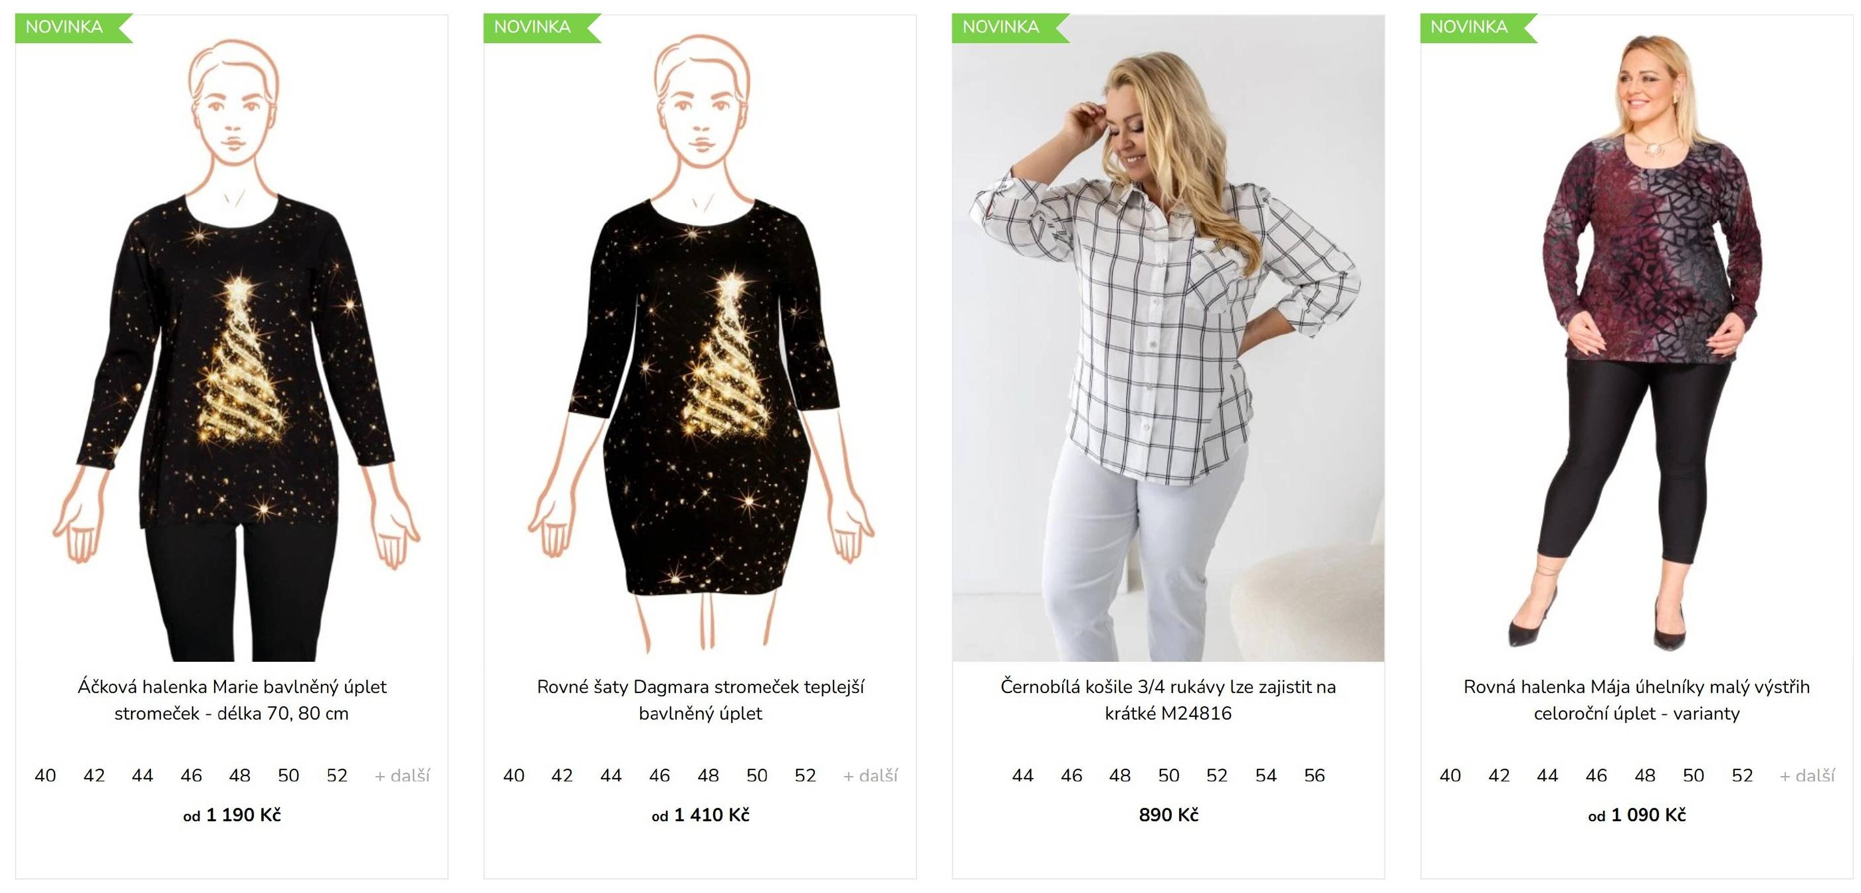Select size 48 for Dagmara dress

[708, 776]
